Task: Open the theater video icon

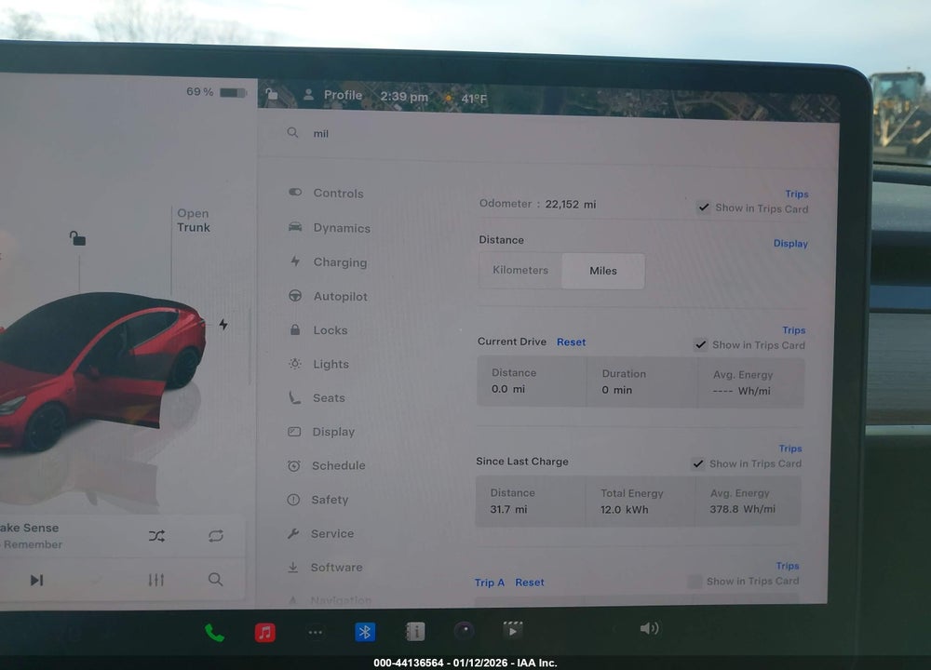Action: click(x=512, y=630)
